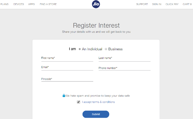Open the APPS menu item
Screen dimensions: 193x119
pyautogui.click(x=31, y=4)
